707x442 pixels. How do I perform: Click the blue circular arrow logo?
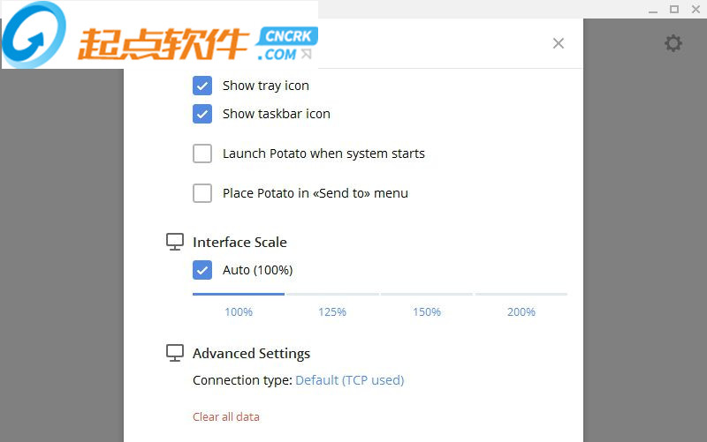point(34,34)
